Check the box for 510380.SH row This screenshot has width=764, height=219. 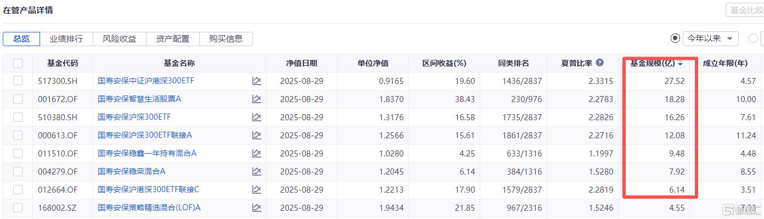coord(18,117)
